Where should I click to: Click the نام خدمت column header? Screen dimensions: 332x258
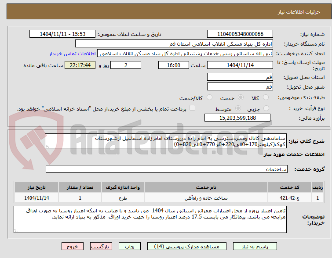coord(206,187)
